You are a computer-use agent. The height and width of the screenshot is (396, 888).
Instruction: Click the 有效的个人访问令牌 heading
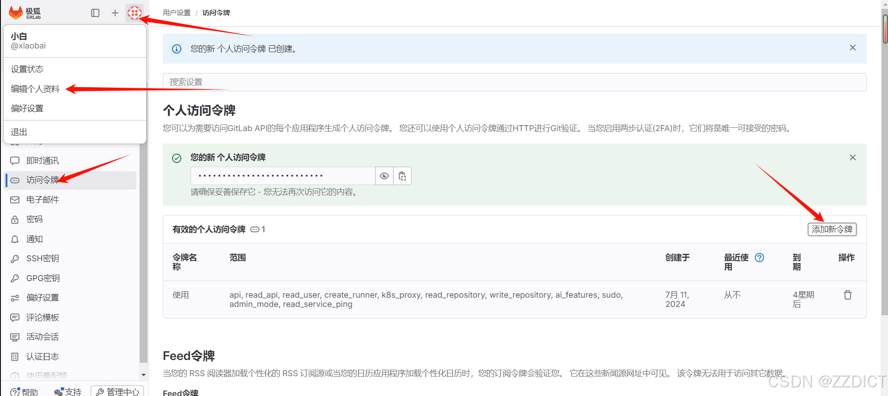click(x=209, y=229)
